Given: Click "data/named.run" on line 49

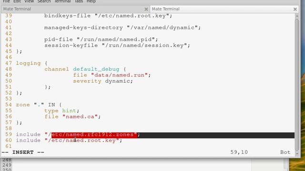Looking at the screenshot, I should 119,75.
